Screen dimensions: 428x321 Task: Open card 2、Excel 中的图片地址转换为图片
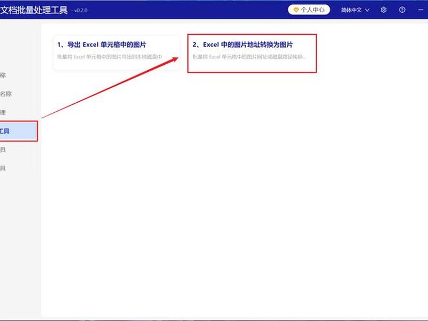(x=252, y=53)
